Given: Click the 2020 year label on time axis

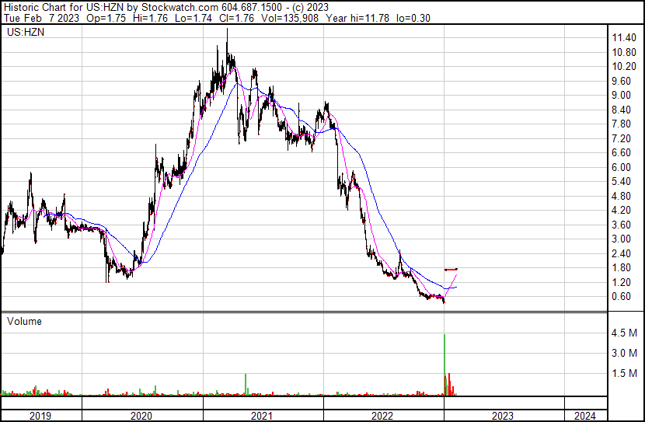Looking at the screenshot, I should click(141, 416).
